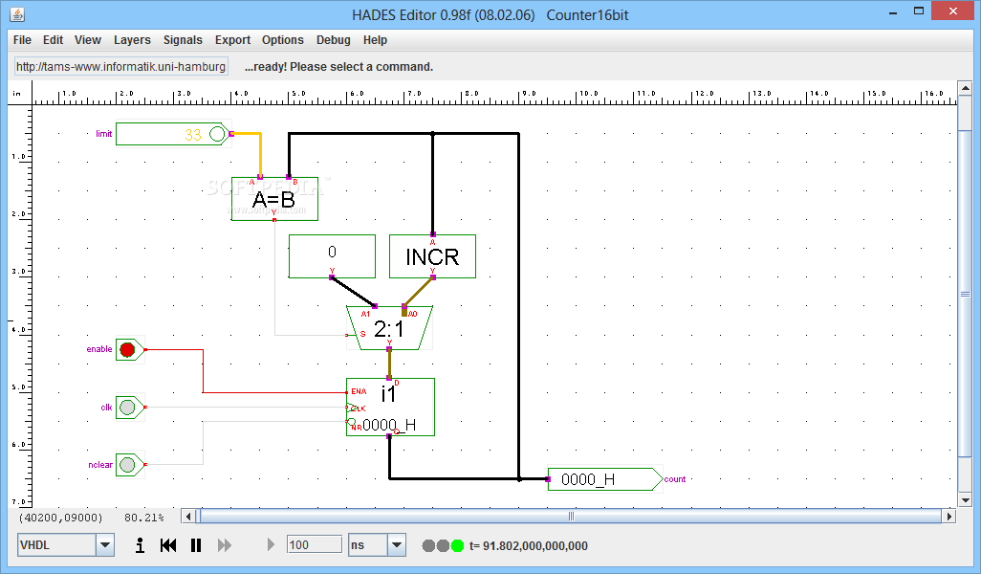
Task: Click the vertical scrollbar up arrow
Action: point(965,88)
